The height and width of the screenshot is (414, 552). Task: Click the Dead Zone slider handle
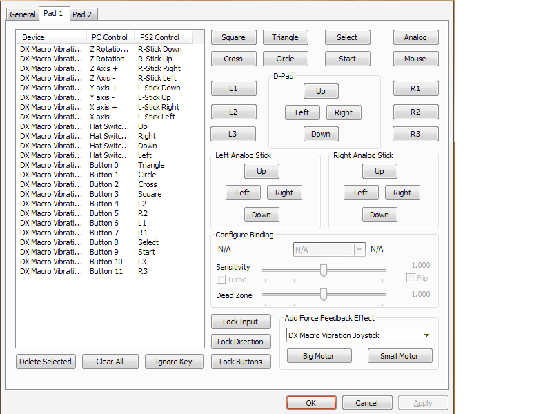323,295
